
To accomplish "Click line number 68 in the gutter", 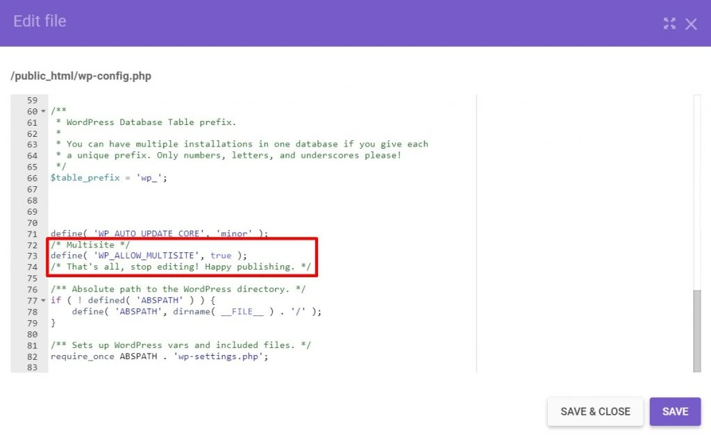I will click(x=32, y=201).
